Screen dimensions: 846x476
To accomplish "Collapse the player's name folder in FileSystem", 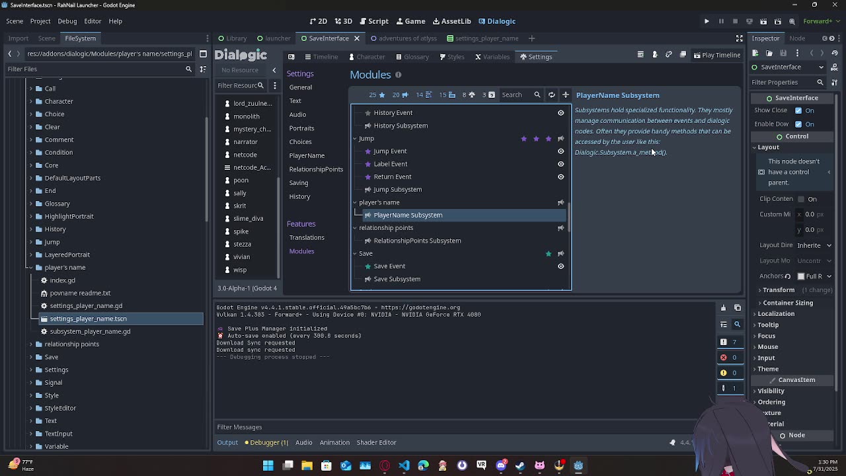I will click(x=30, y=268).
